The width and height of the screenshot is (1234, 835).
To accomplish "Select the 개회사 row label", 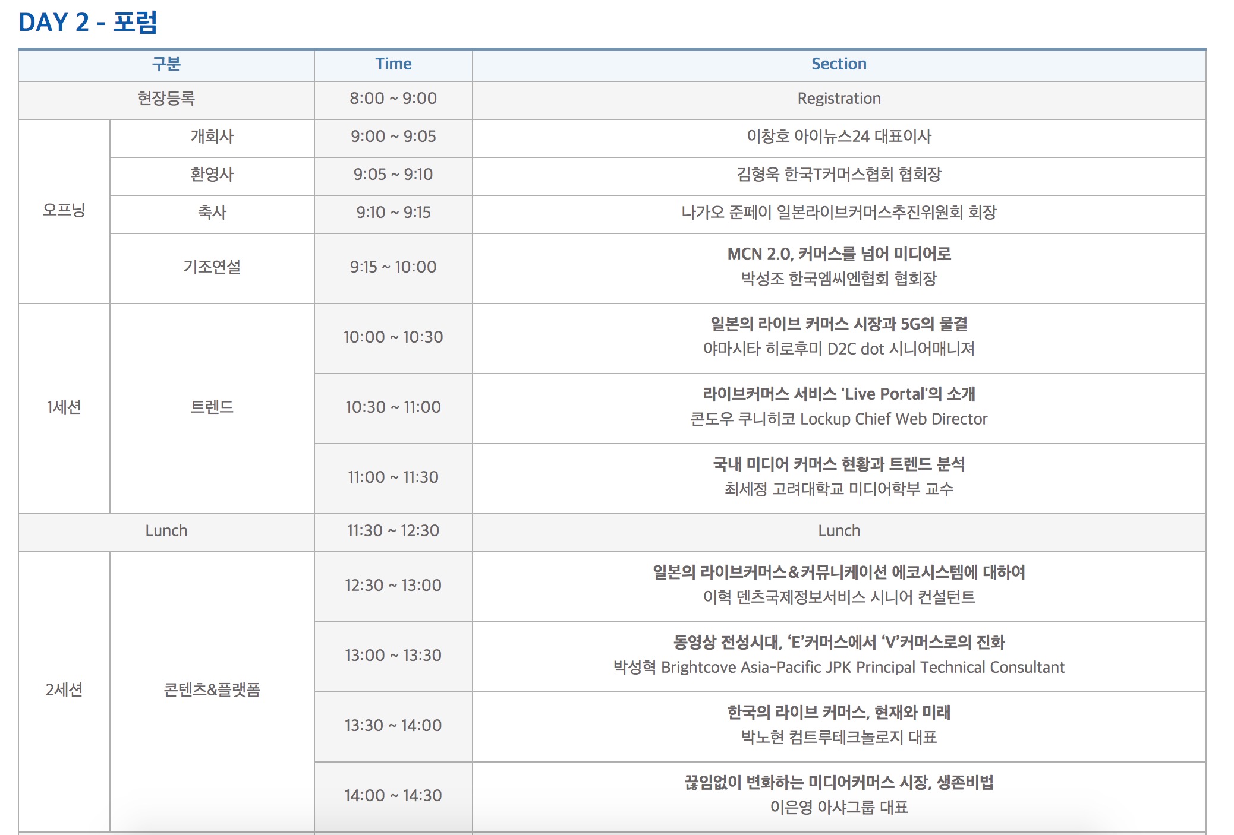I will point(212,137).
